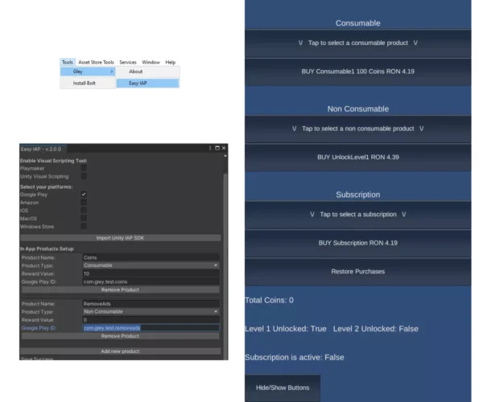The image size is (483, 402).
Task: Close the Easy IAP window
Action: (x=224, y=148)
